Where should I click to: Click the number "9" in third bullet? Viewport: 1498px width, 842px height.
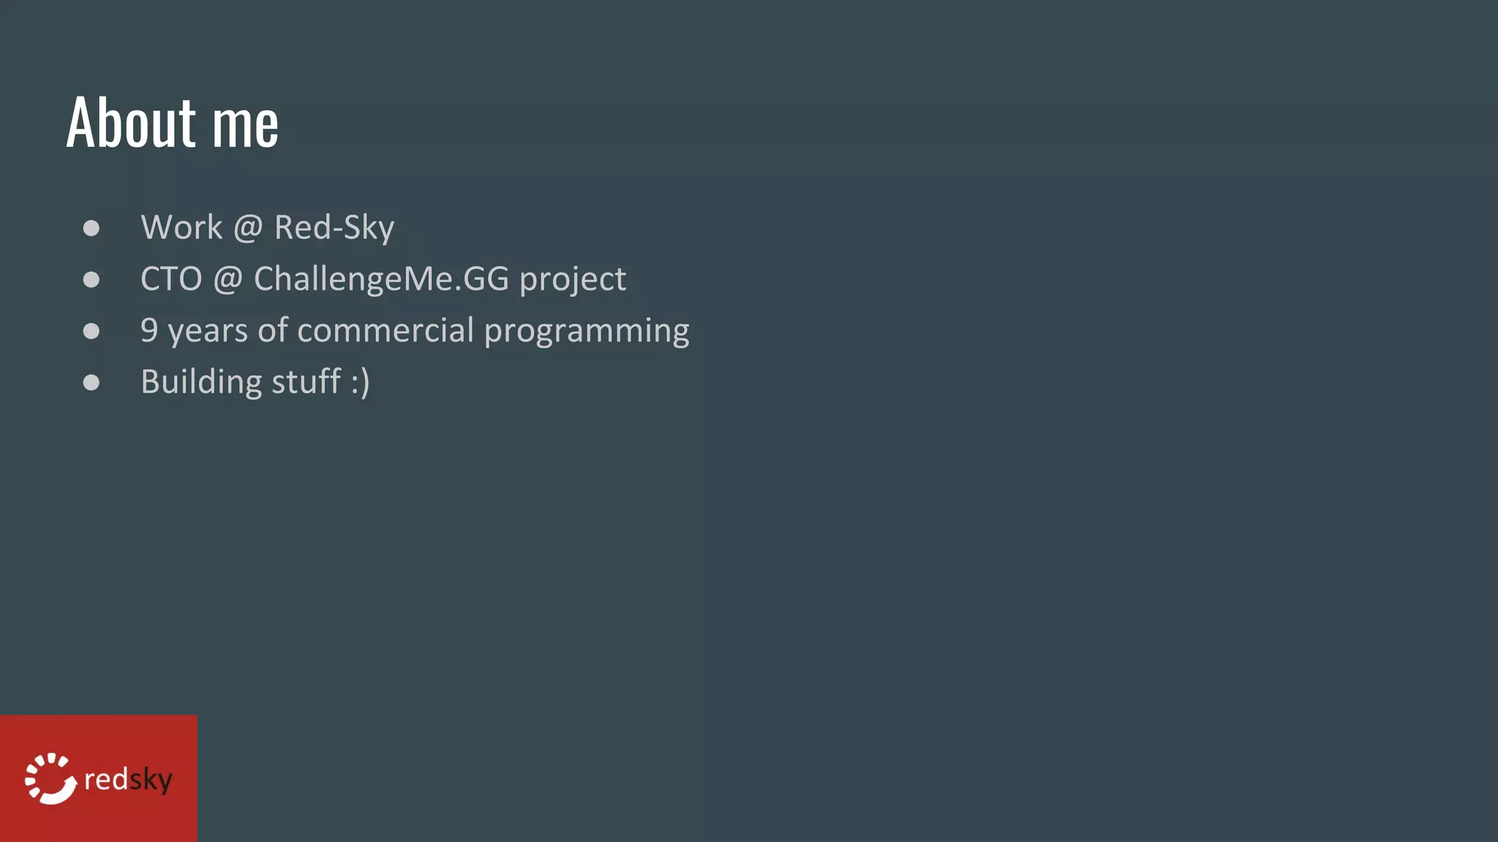click(149, 330)
